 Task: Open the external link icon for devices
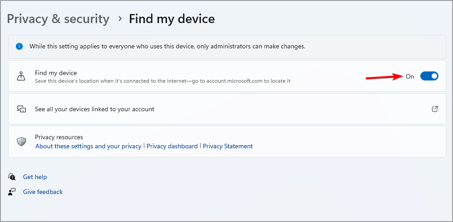coord(435,109)
